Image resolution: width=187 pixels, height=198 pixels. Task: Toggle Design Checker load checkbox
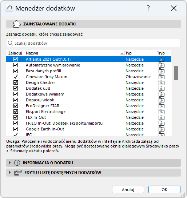16,82
